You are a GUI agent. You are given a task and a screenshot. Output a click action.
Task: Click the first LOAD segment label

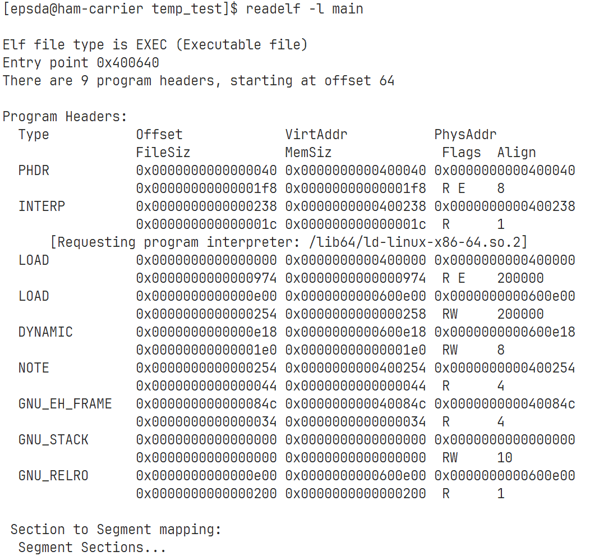click(34, 260)
